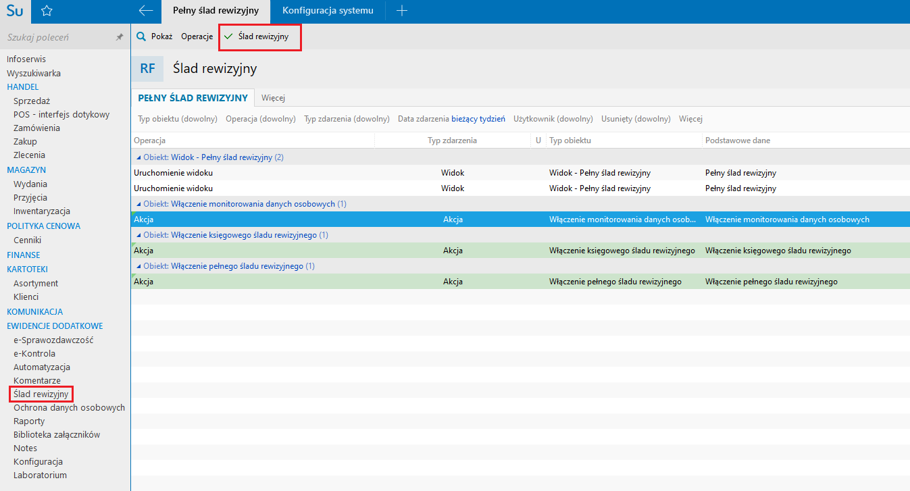Go to e-Sprawozdawczość in the sidebar
The image size is (910, 491).
click(53, 340)
